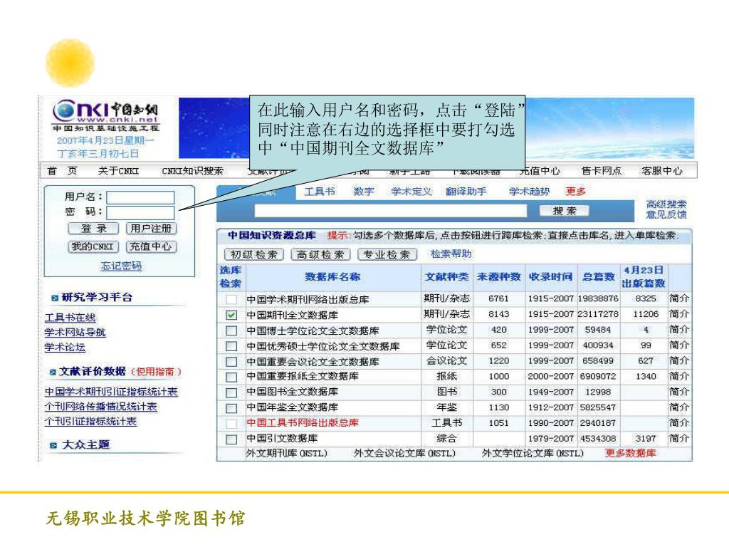Check the 中国引文数据库 checkbox
This screenshot has width=729, height=547.
231,439
